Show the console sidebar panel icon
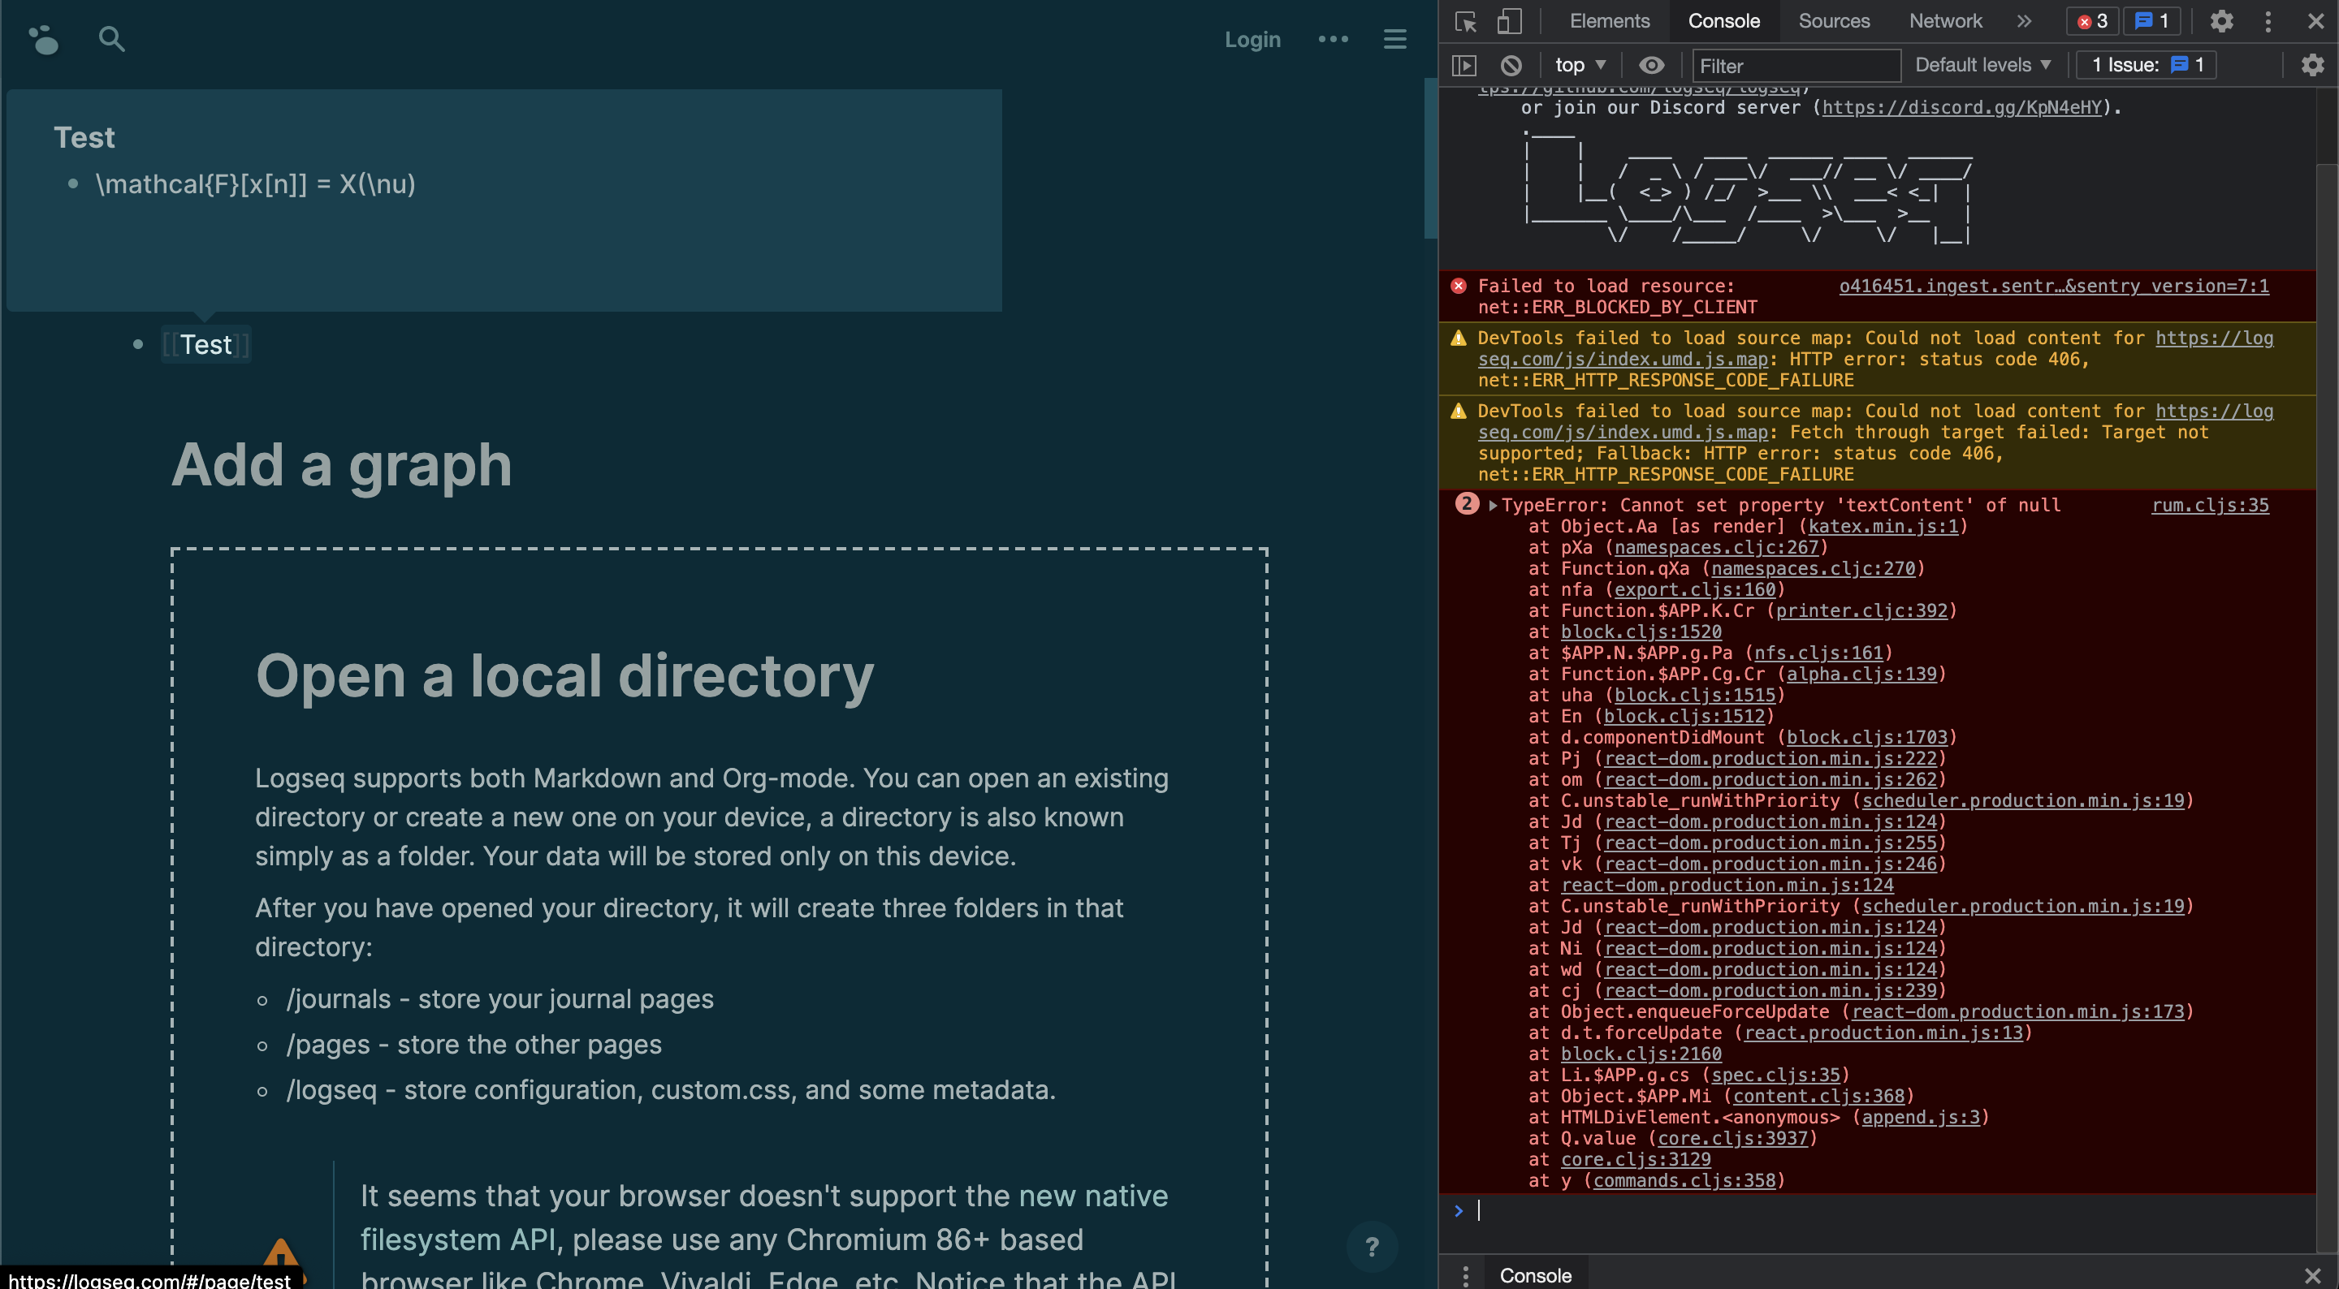The image size is (2339, 1289). coord(1463,66)
